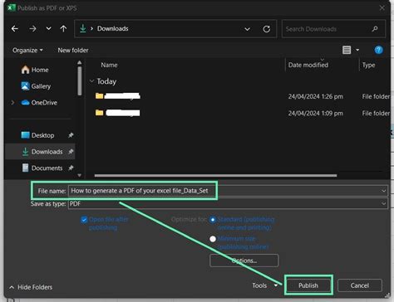Image resolution: width=394 pixels, height=302 pixels.
Task: Select Standard publishing online and printing
Action: 213,220
